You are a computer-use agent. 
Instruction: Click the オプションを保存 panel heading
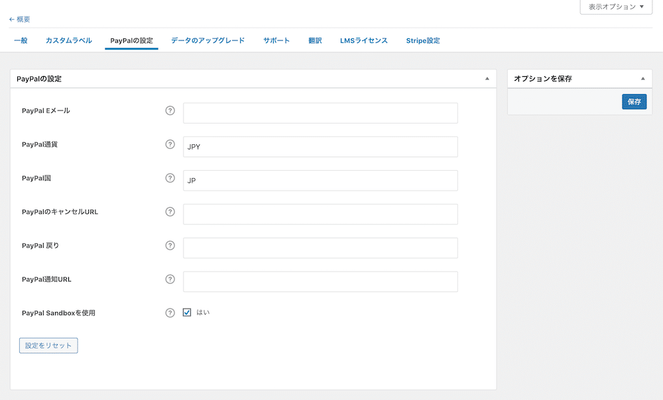543,79
